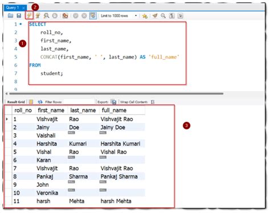Select the roll_no column header
The width and height of the screenshot is (270, 213).
[x=23, y=110]
